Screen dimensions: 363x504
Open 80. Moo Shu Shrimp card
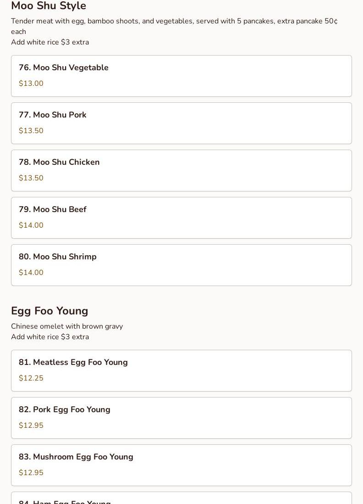coord(181,265)
